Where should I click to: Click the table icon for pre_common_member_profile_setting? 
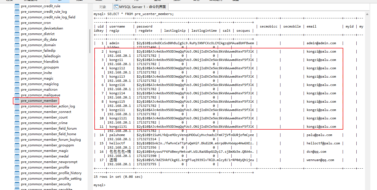tap(17, 179)
